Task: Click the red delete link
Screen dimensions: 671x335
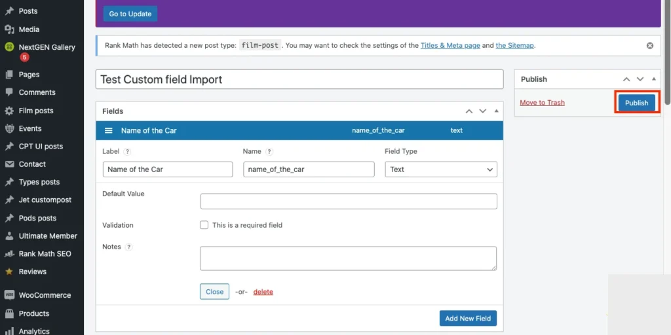Action: pyautogui.click(x=263, y=292)
